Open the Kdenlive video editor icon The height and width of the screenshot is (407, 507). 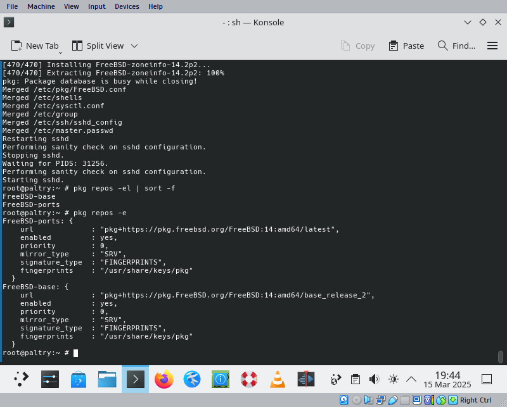pyautogui.click(x=306, y=379)
